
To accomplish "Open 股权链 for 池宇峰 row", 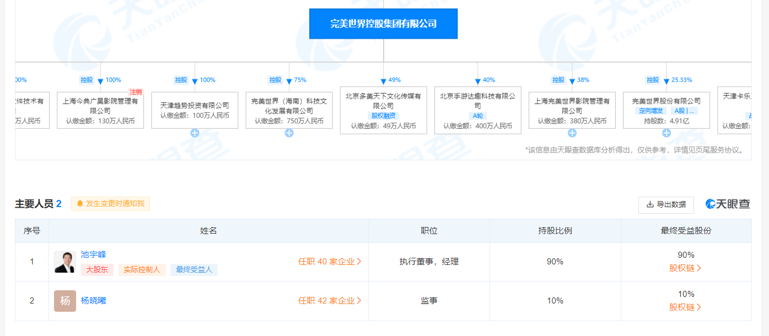I will tap(685, 268).
